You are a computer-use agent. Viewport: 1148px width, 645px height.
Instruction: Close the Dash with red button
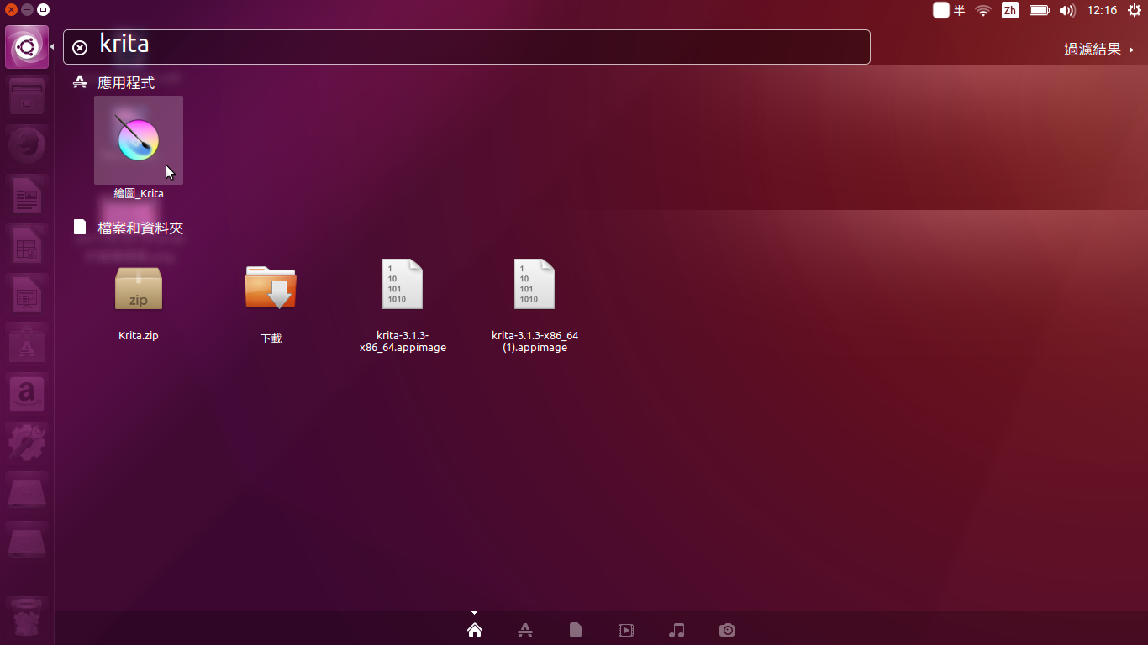coord(12,10)
